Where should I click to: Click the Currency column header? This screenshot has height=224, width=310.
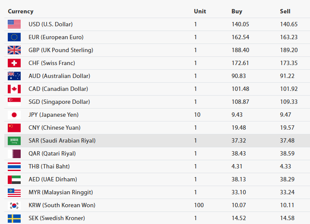pos(20,11)
